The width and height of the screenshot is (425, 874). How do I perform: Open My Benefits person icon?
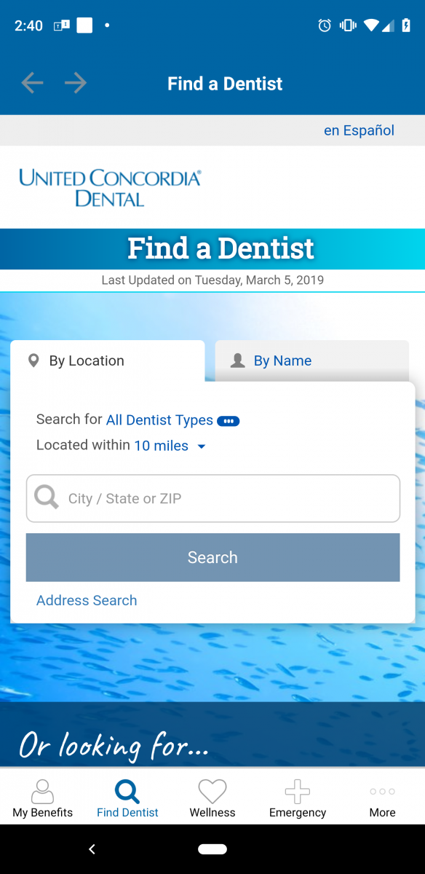[x=42, y=792]
